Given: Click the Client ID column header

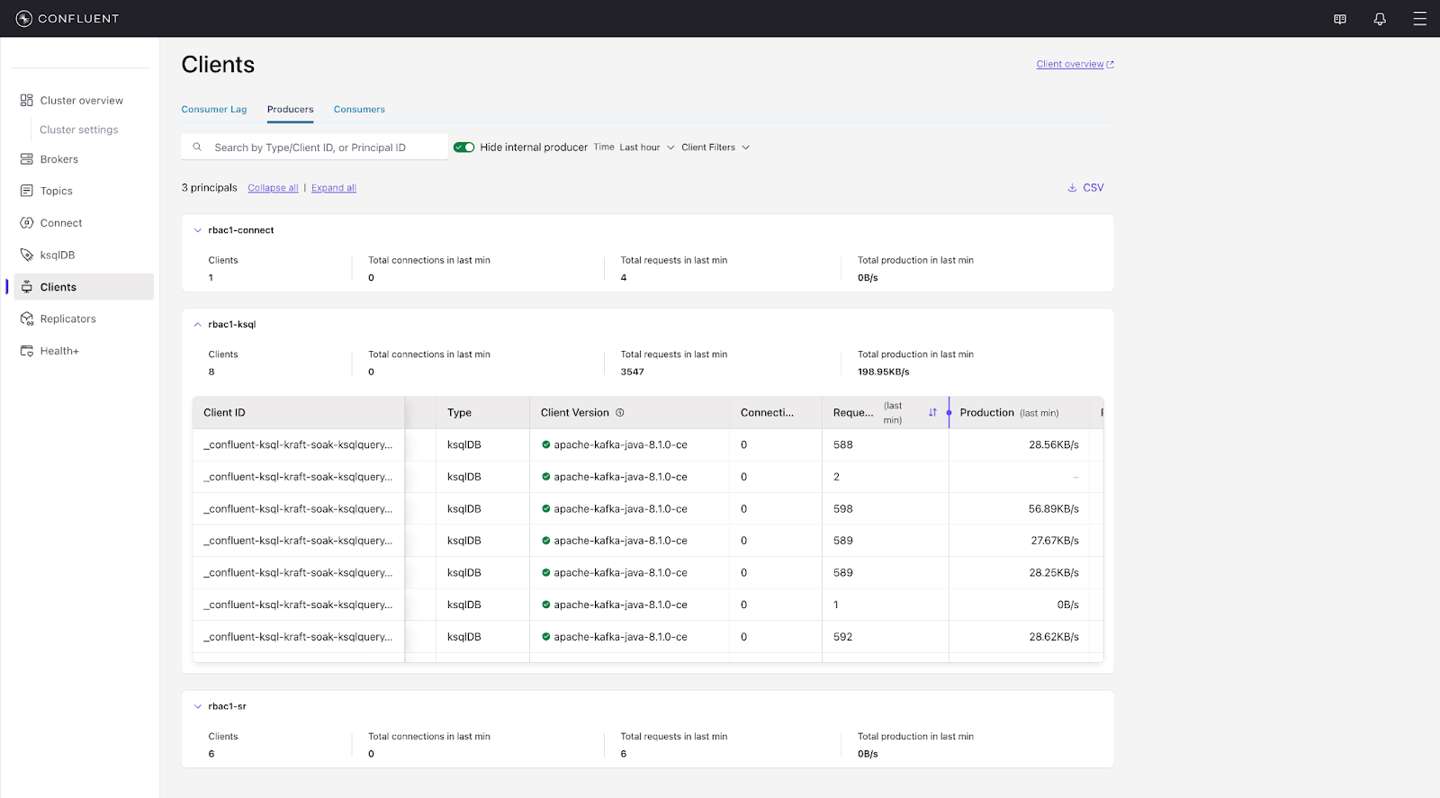Looking at the screenshot, I should coord(299,413).
